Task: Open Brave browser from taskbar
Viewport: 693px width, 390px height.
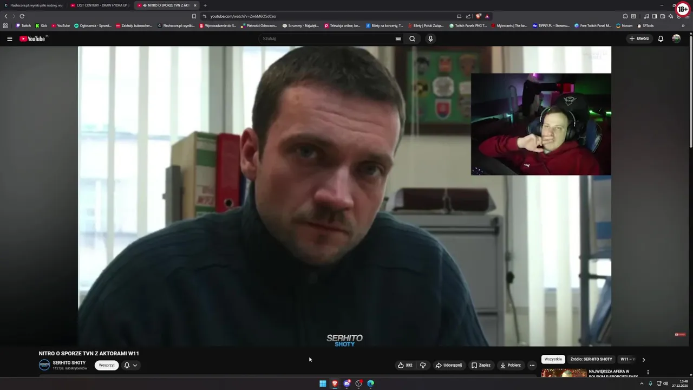Action: [335, 383]
